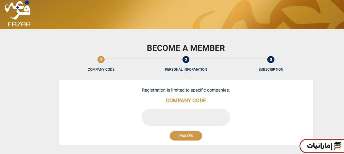The height and width of the screenshot is (154, 344).
Task: Click the UAE flag icon in the watermark
Action: (x=337, y=146)
